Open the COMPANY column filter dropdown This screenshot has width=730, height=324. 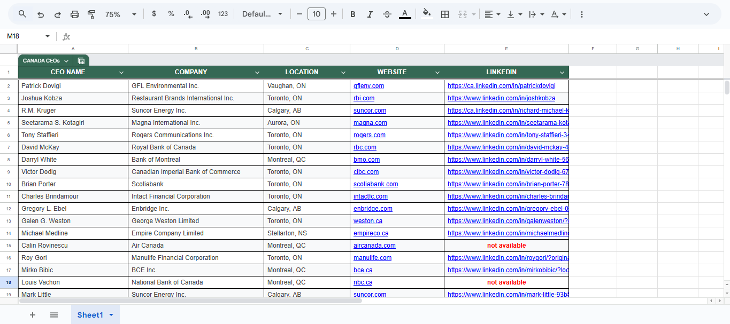(257, 73)
